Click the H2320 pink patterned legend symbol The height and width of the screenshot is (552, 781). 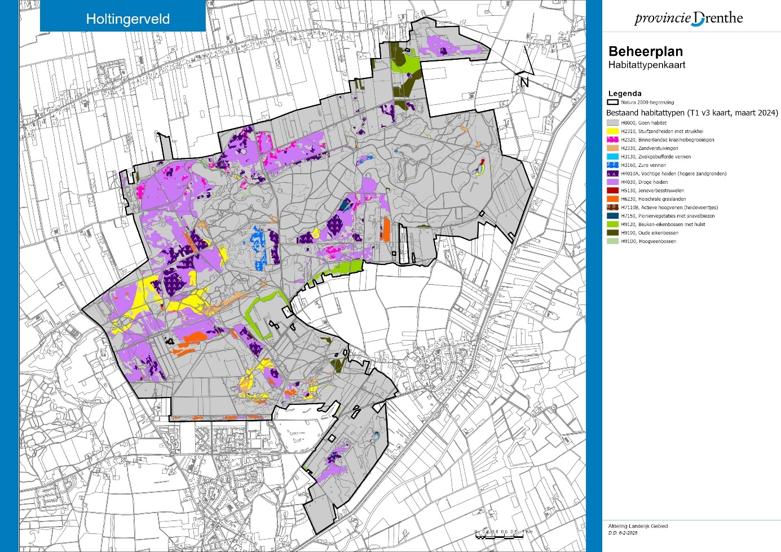tap(612, 140)
